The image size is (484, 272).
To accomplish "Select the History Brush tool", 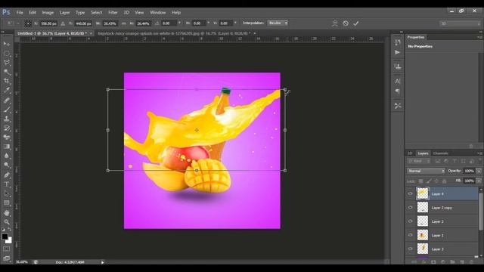I will click(x=7, y=128).
